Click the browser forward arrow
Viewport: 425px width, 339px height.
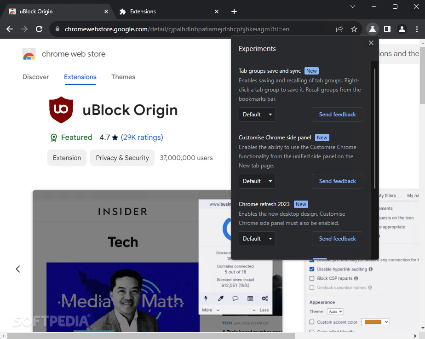click(x=24, y=29)
